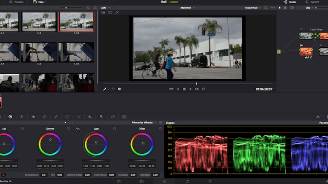Open the Blur palette icon

pos(90,117)
